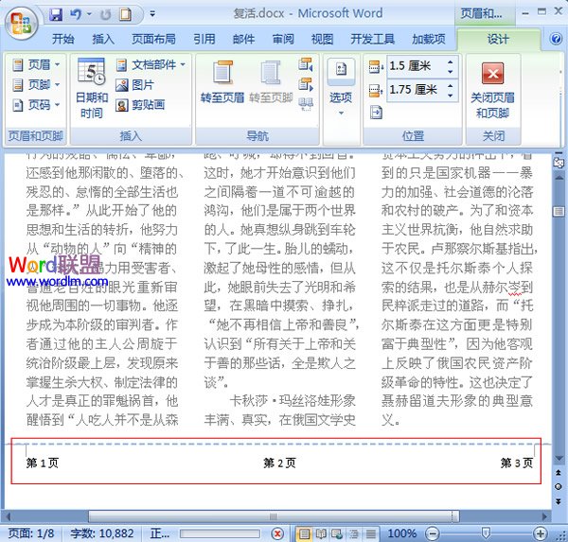This screenshot has height=542, width=568.
Task: Open the select browse object button
Action: point(559,486)
